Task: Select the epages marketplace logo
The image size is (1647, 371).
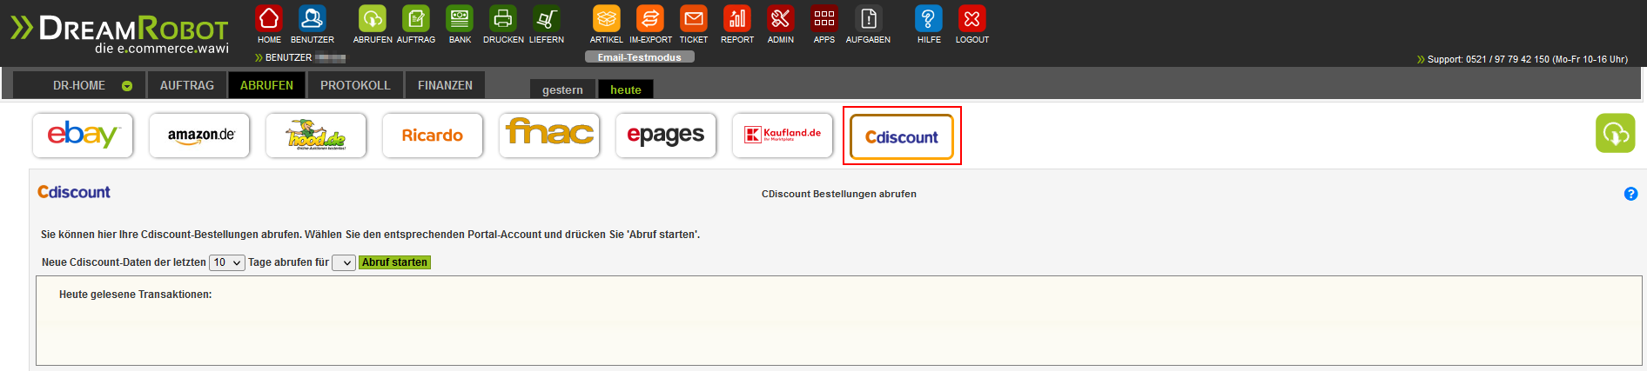Action: [x=666, y=136]
